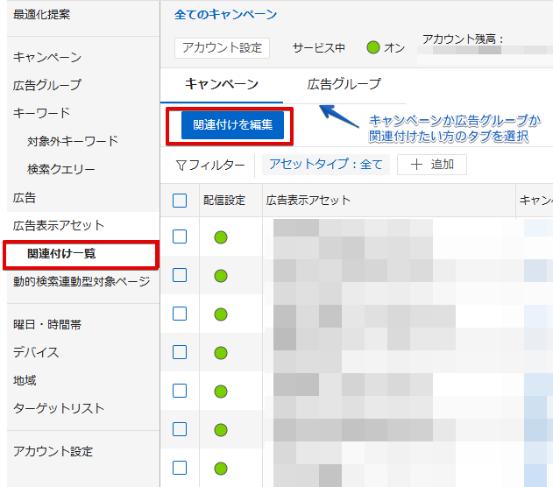Select the キャンペーン tab
This screenshot has width=553, height=487.
click(222, 84)
